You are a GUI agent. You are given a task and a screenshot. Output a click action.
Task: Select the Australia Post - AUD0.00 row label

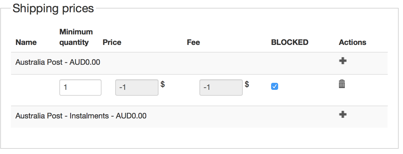point(58,62)
